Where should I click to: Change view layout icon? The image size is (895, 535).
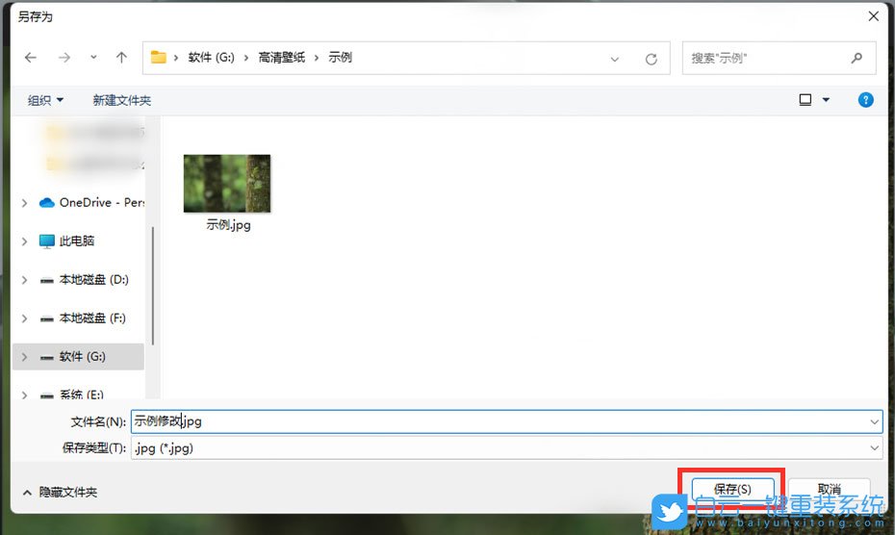point(805,100)
